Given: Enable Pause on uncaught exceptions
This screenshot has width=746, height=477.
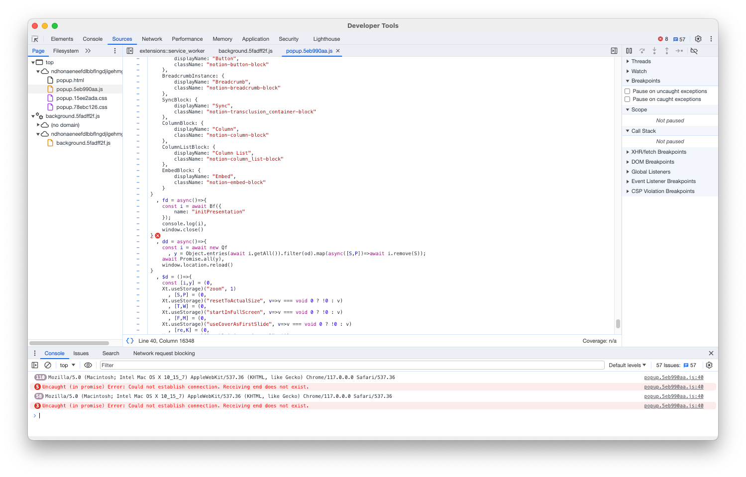Looking at the screenshot, I should tap(628, 91).
